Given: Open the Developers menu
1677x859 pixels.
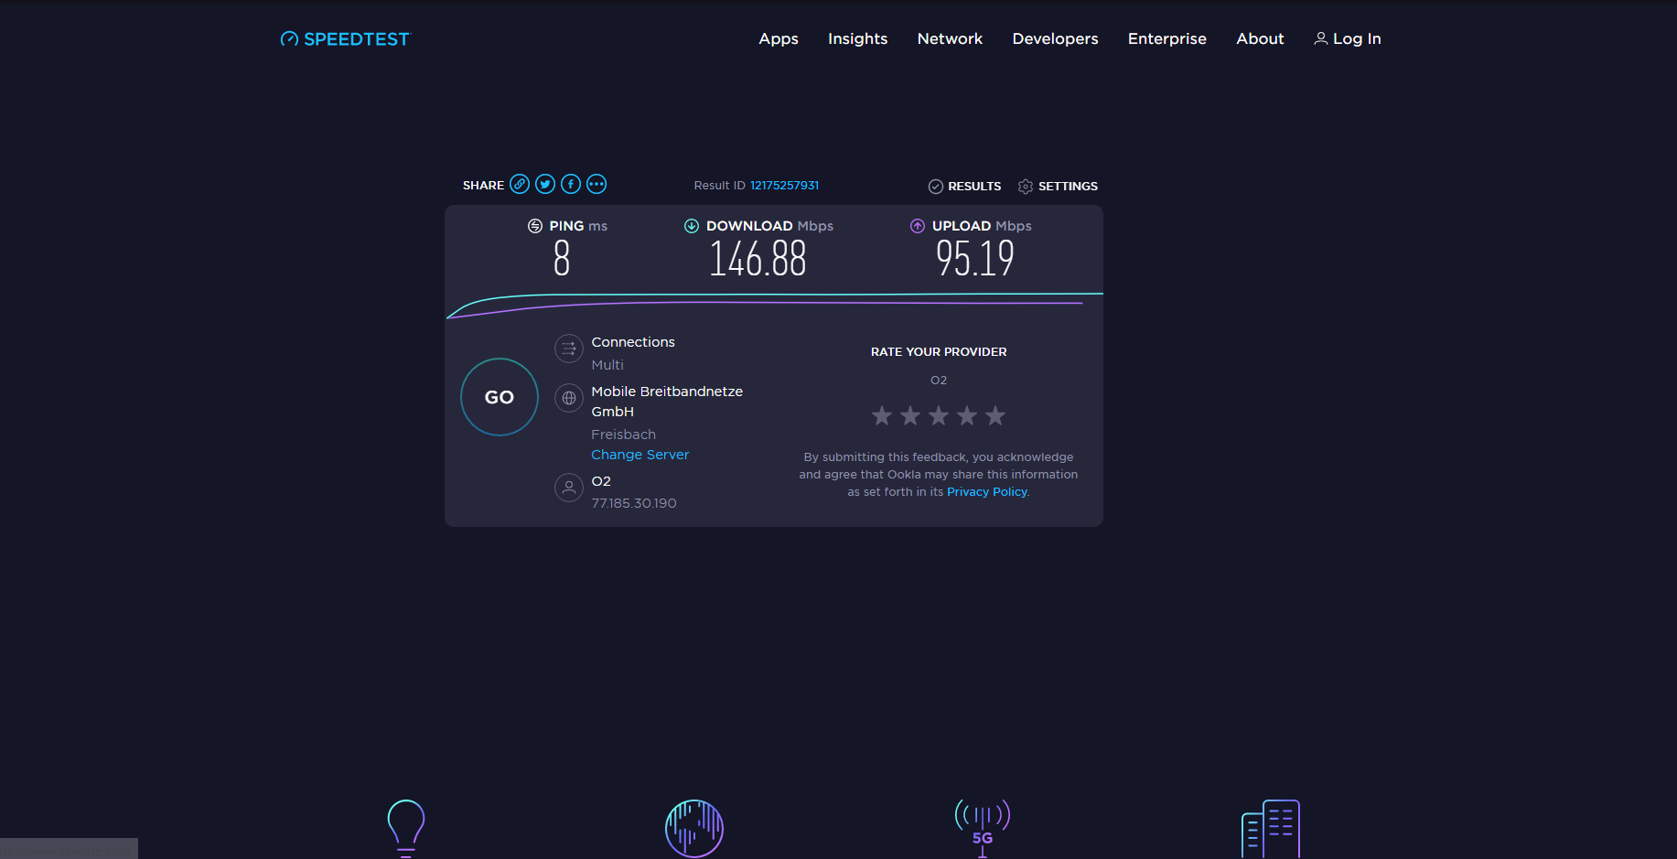Looking at the screenshot, I should (x=1055, y=38).
